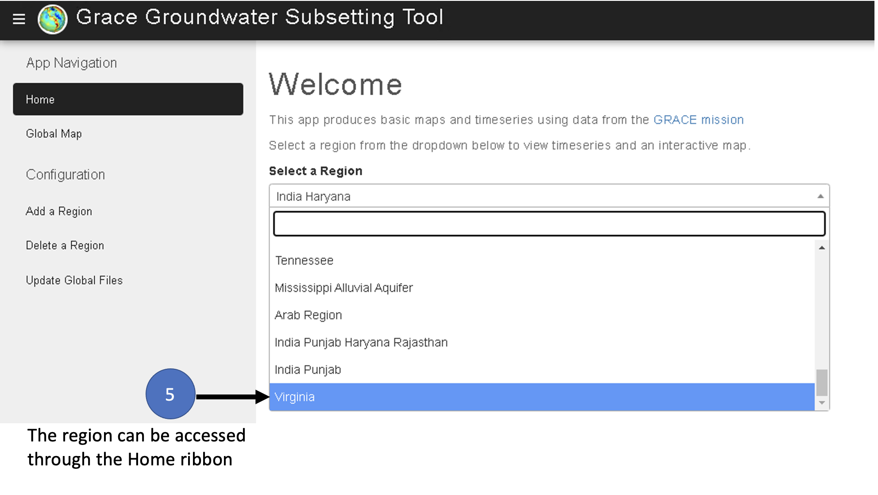Image resolution: width=878 pixels, height=495 pixels.
Task: Click the Grace globe app logo
Action: (53, 19)
